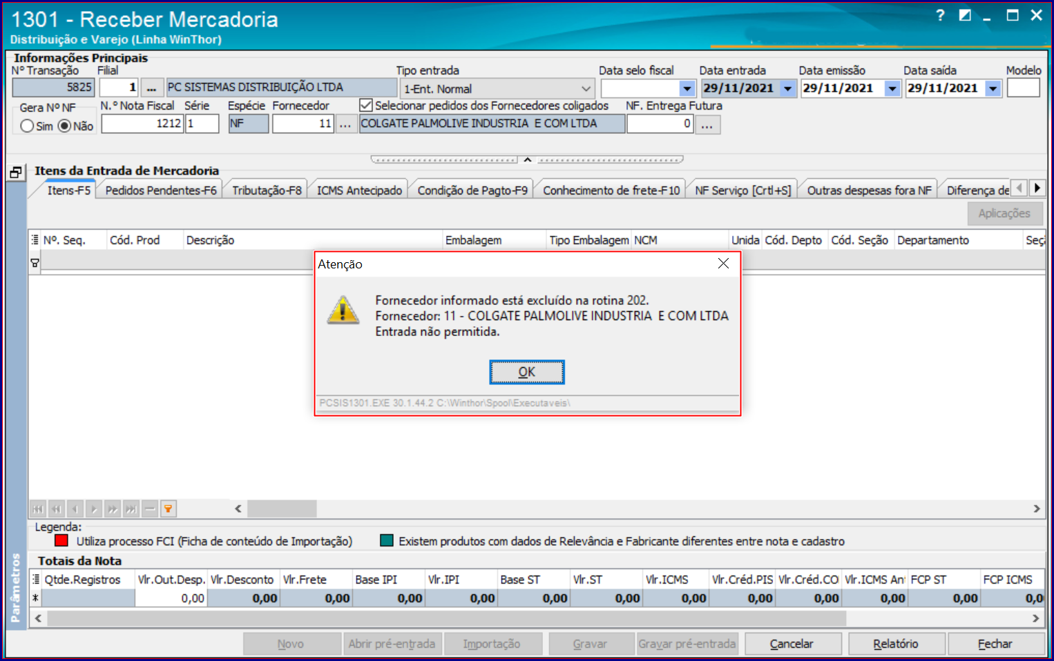1054x661 pixels.
Task: Click the grid column chooser icon by Nº. Seq.
Action: 35,239
